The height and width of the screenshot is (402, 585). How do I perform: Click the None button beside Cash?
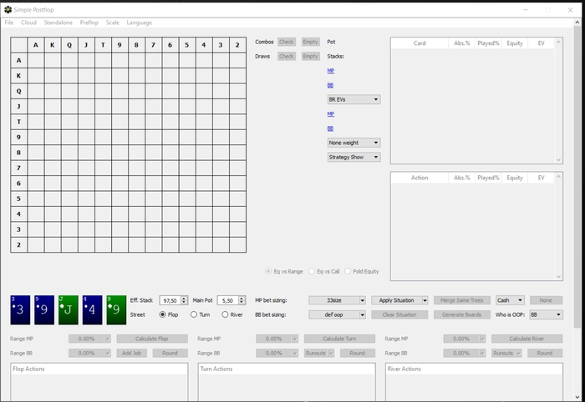pyautogui.click(x=546, y=300)
